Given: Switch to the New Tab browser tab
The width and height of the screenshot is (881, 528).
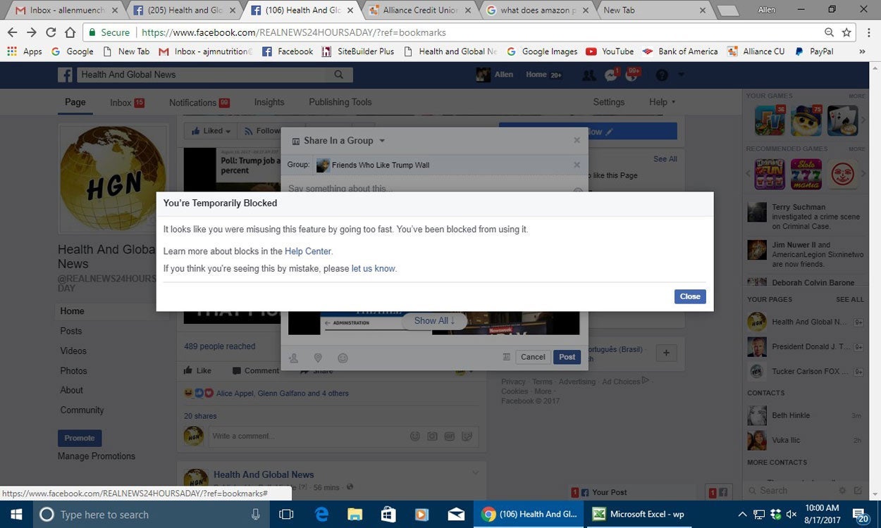Looking at the screenshot, I should [655, 11].
